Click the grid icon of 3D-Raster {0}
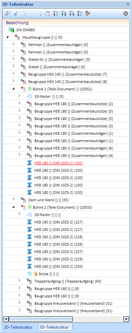The image size is (132, 333). [x=29, y=96]
